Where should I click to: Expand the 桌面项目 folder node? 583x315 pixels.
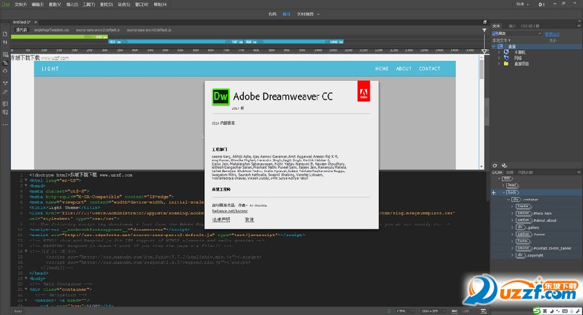coord(499,63)
